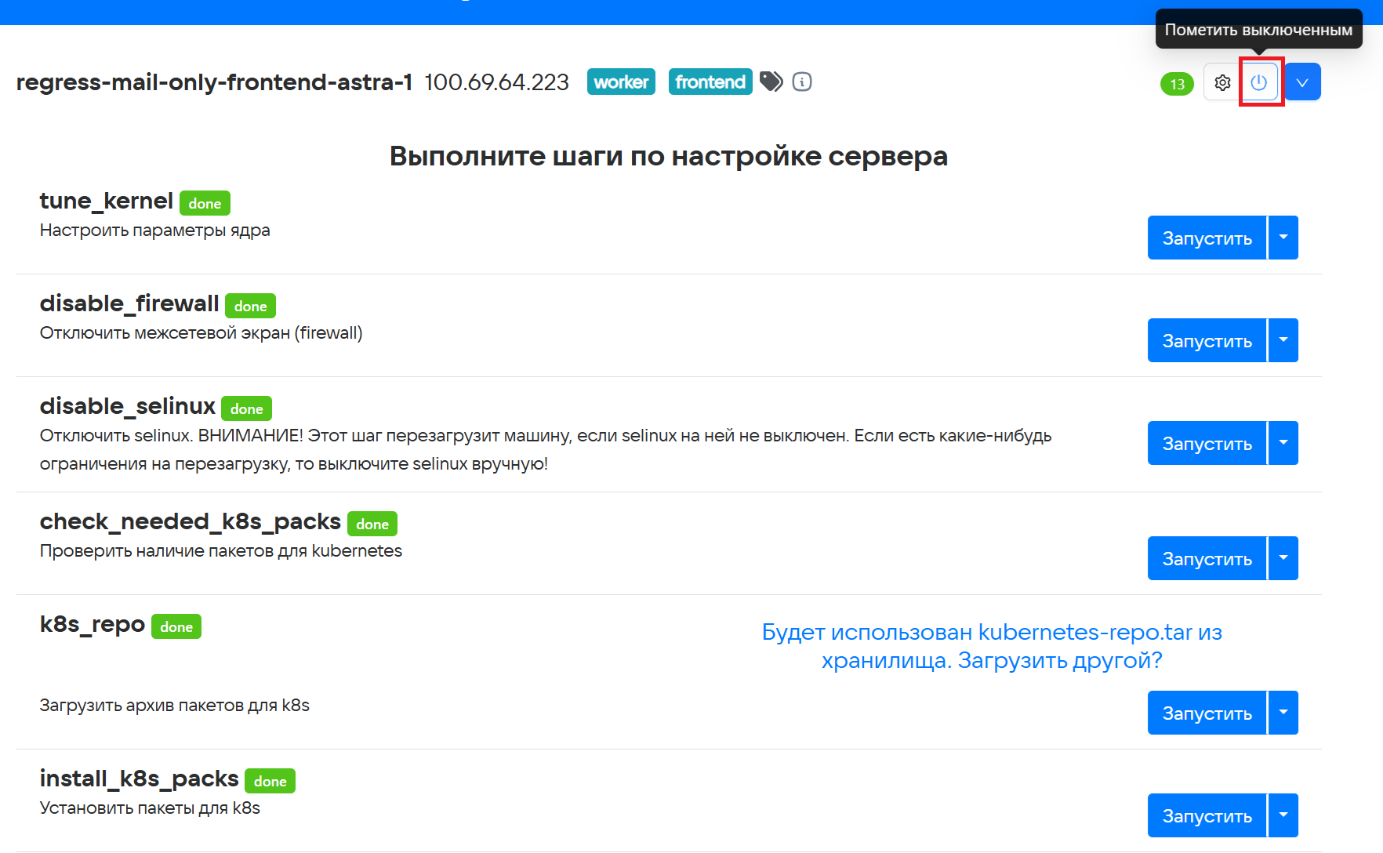Open dropdown arrow for tune_kernel step

tap(1283, 238)
